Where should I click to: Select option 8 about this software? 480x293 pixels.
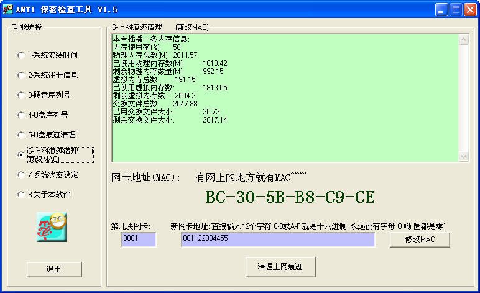click(x=22, y=195)
